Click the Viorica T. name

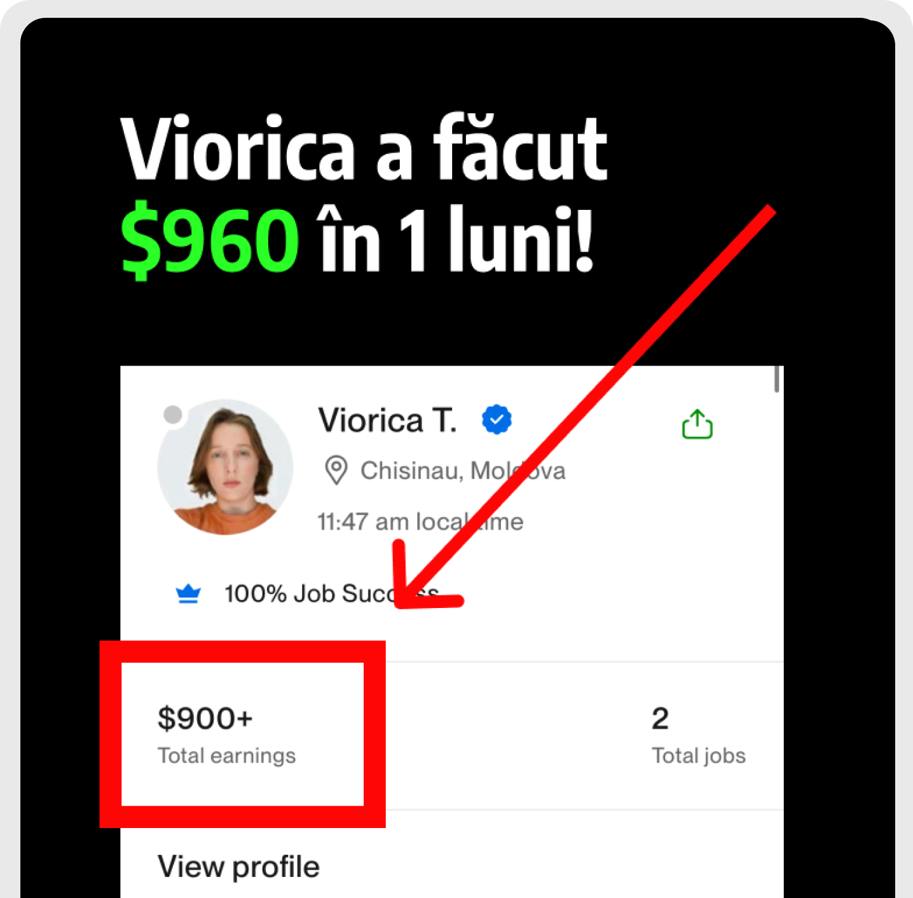[387, 420]
